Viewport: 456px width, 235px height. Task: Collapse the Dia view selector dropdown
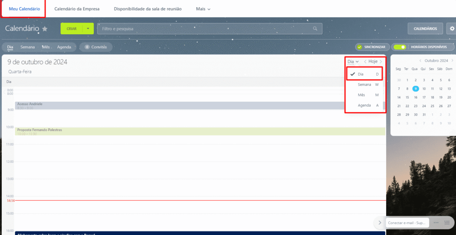tap(353, 62)
